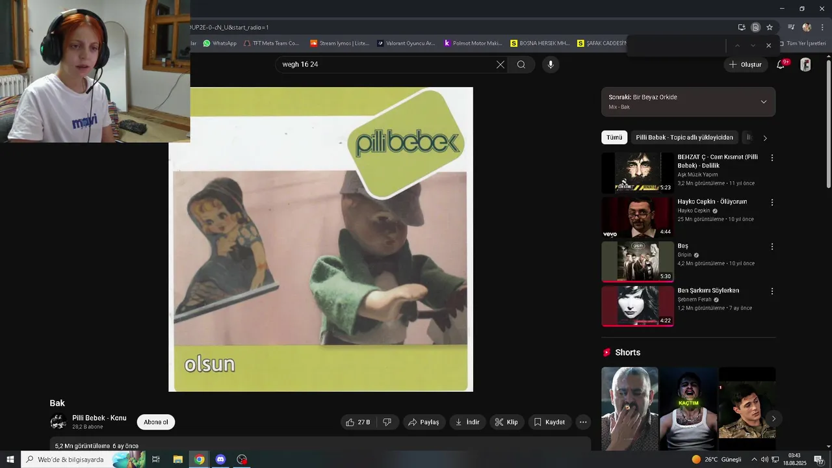Click the Pilli Bebek album cover video
Image resolution: width=832 pixels, height=468 pixels.
coord(320,239)
